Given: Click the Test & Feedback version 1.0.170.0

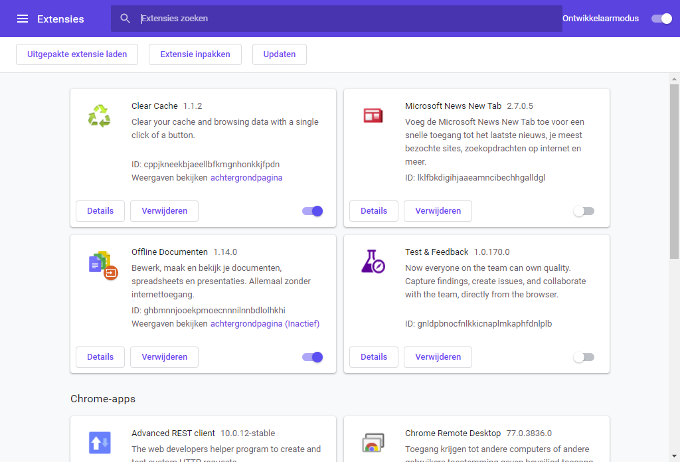Looking at the screenshot, I should coord(492,252).
